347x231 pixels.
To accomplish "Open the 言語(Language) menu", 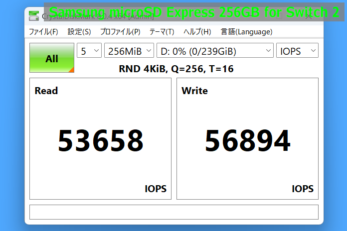I will click(x=246, y=32).
